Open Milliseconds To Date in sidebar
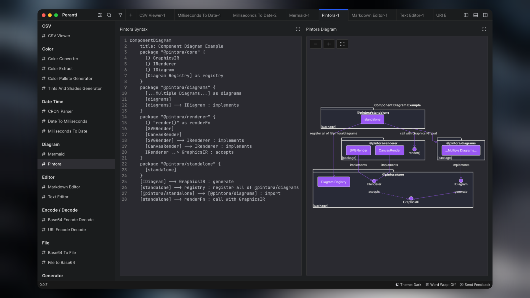The height and width of the screenshot is (298, 530). 76,131
